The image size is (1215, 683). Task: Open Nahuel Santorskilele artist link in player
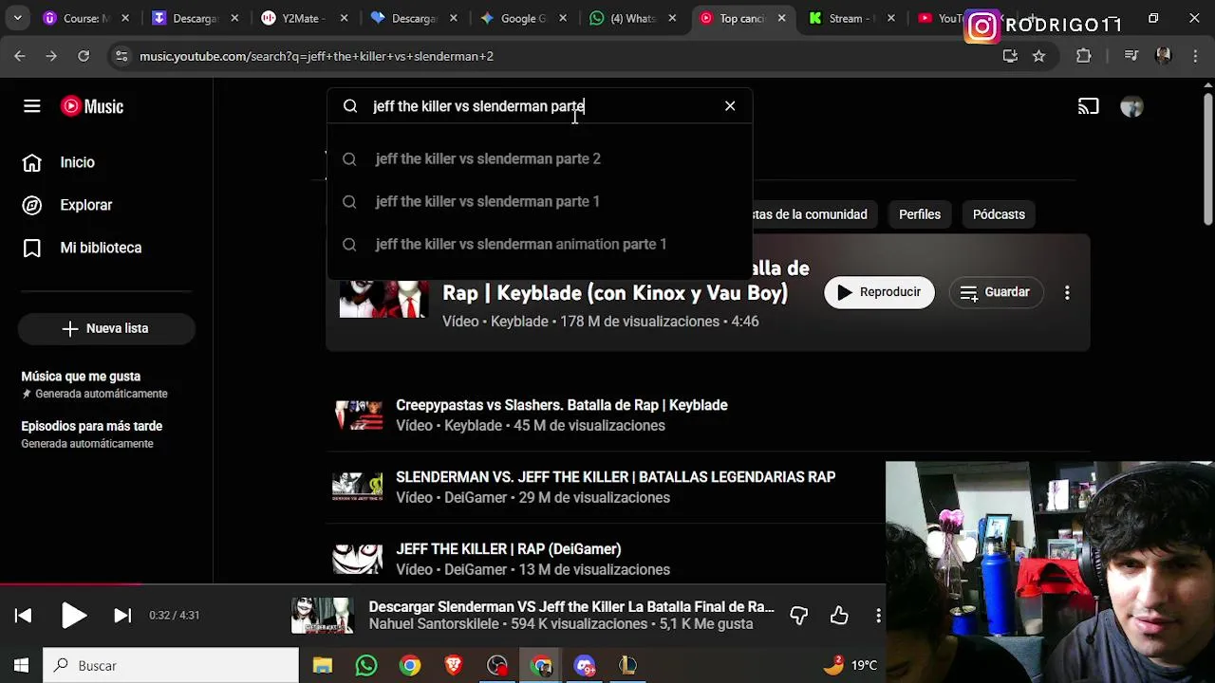pyautogui.click(x=434, y=624)
